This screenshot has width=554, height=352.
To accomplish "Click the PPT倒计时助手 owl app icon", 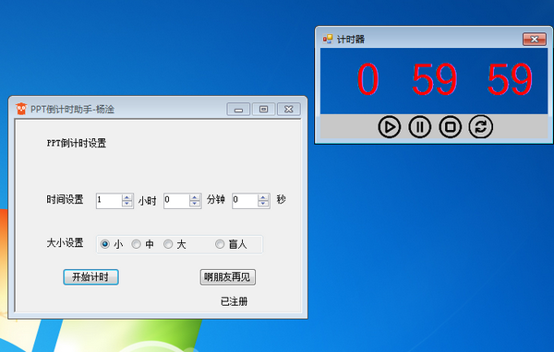I will click(x=21, y=109).
